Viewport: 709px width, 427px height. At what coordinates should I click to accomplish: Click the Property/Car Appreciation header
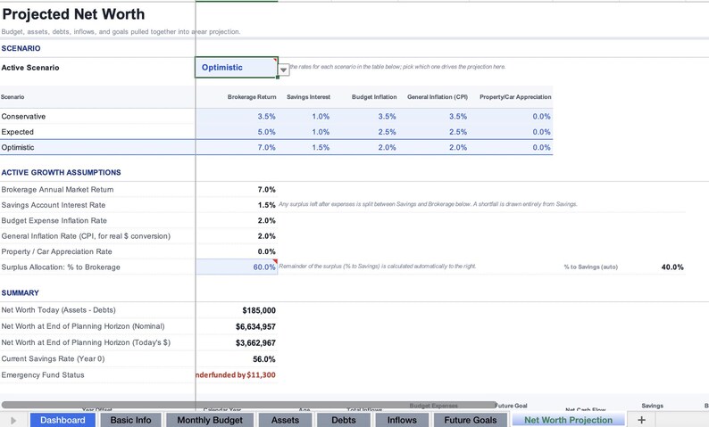pos(515,97)
